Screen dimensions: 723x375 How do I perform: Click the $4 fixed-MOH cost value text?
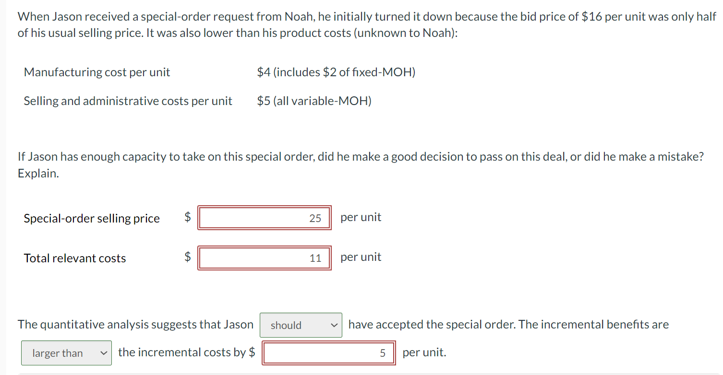pyautogui.click(x=336, y=72)
